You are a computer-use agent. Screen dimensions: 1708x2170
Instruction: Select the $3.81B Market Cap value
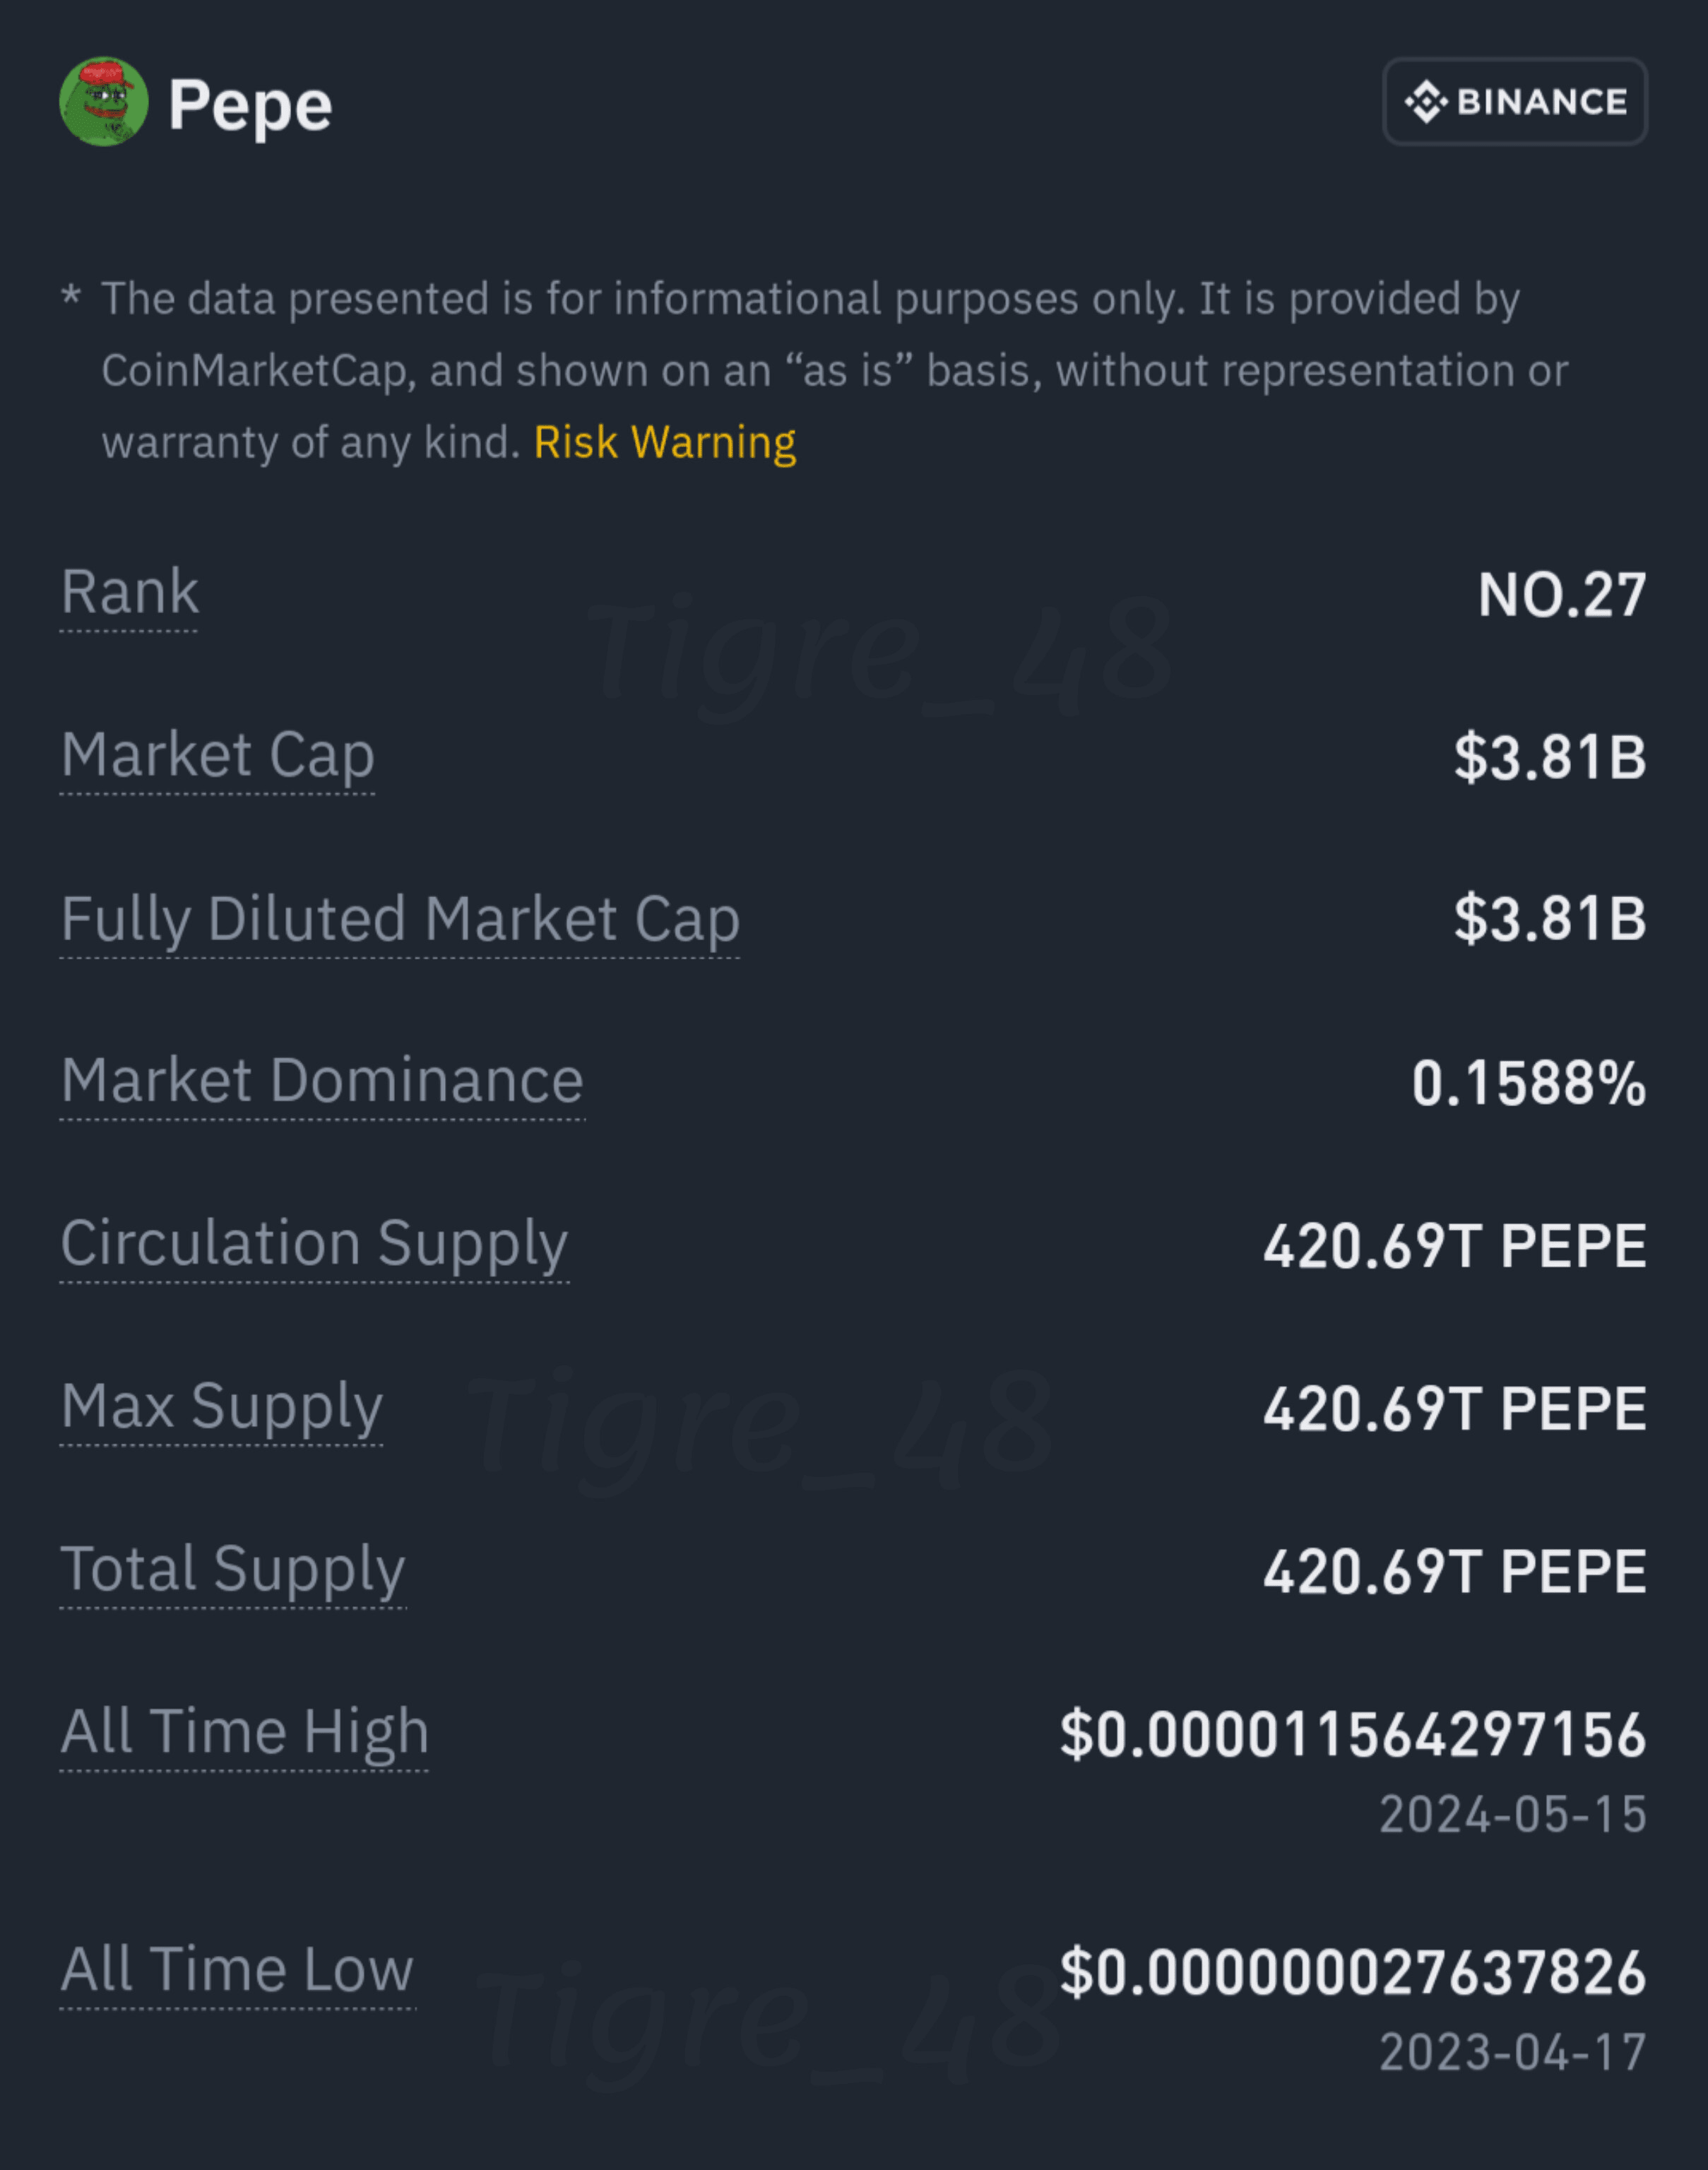pos(1550,757)
